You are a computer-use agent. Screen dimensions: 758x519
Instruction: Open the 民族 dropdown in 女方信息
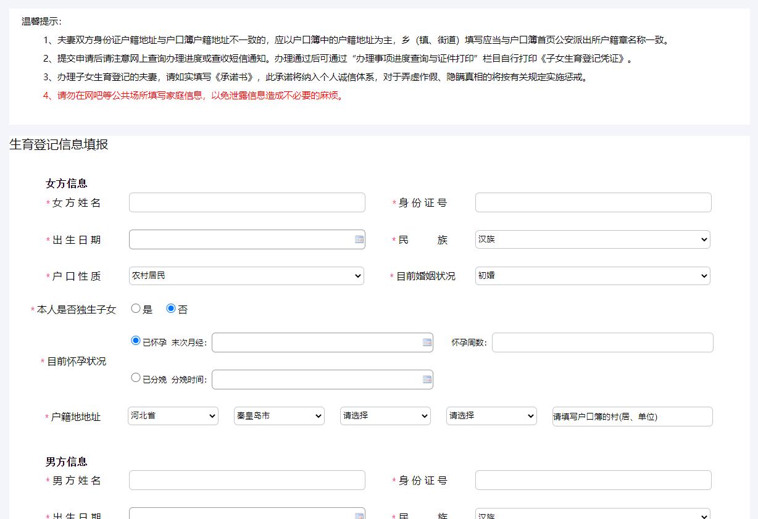pos(592,239)
